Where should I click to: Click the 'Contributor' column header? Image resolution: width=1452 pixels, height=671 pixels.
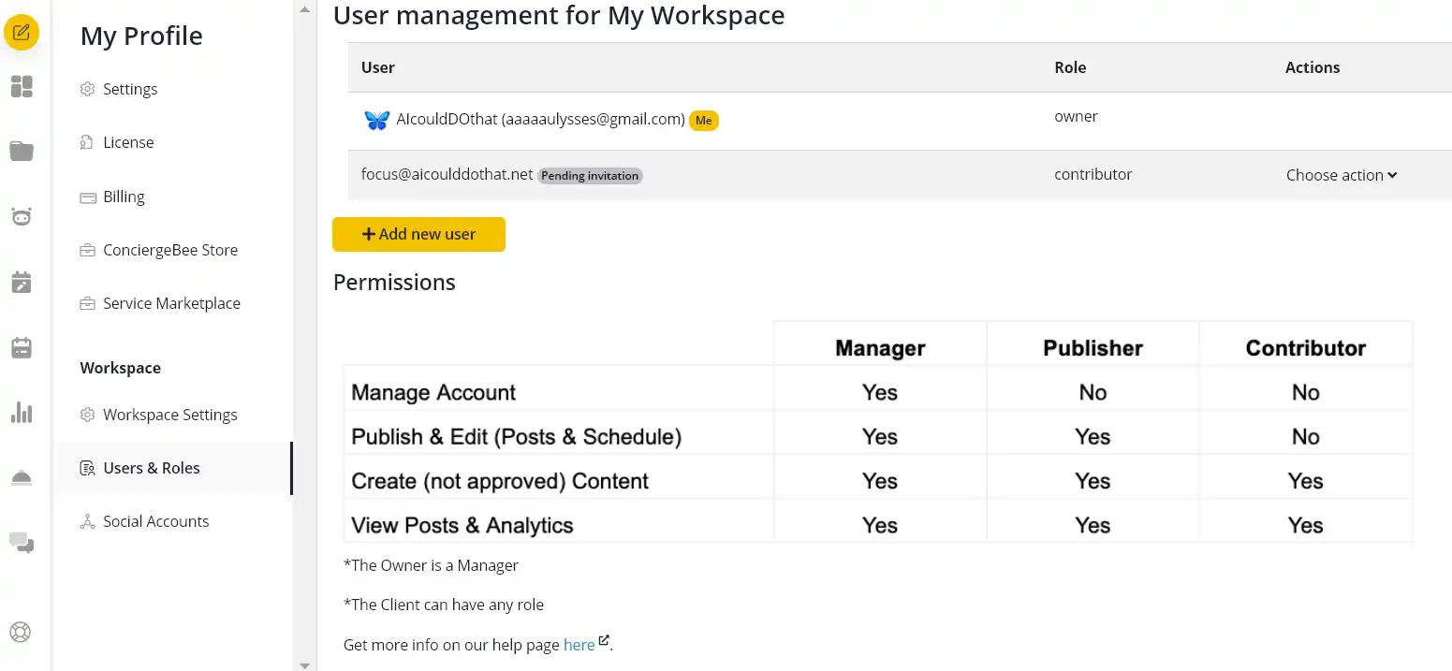pyautogui.click(x=1305, y=348)
